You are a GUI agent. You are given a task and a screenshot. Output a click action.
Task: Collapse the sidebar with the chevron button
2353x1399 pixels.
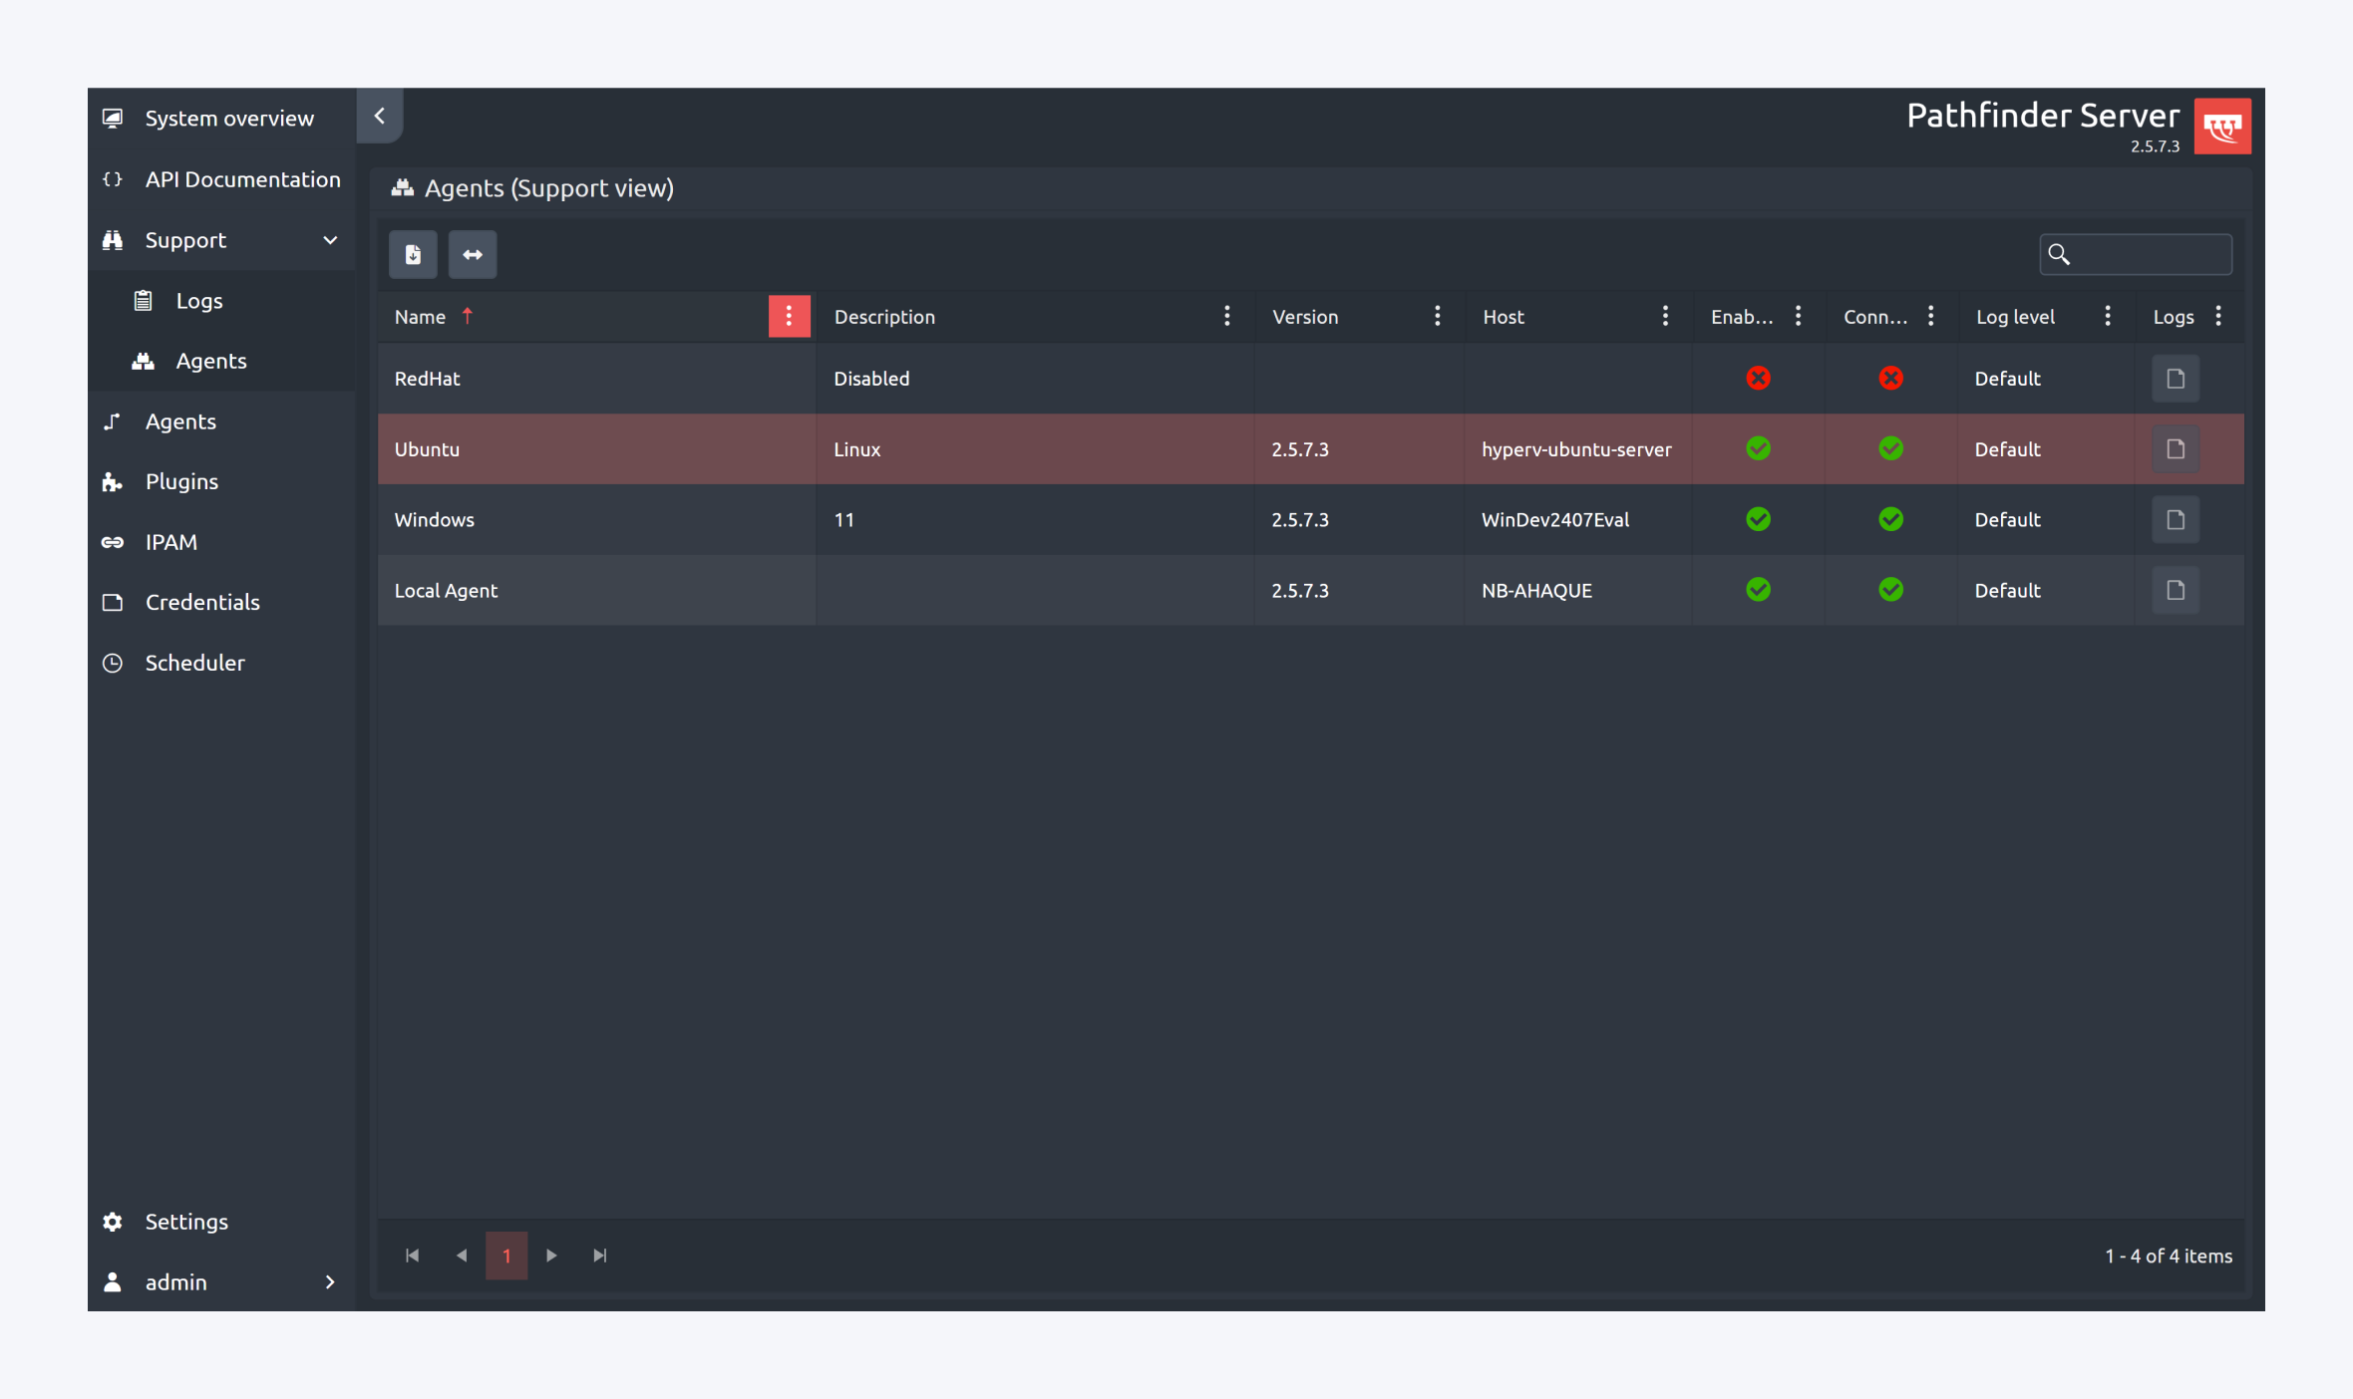(380, 117)
